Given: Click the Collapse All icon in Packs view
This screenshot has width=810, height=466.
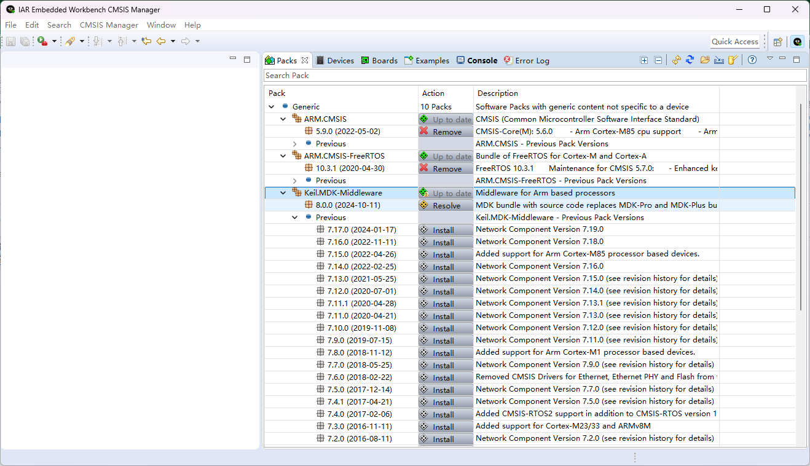Looking at the screenshot, I should pyautogui.click(x=658, y=60).
